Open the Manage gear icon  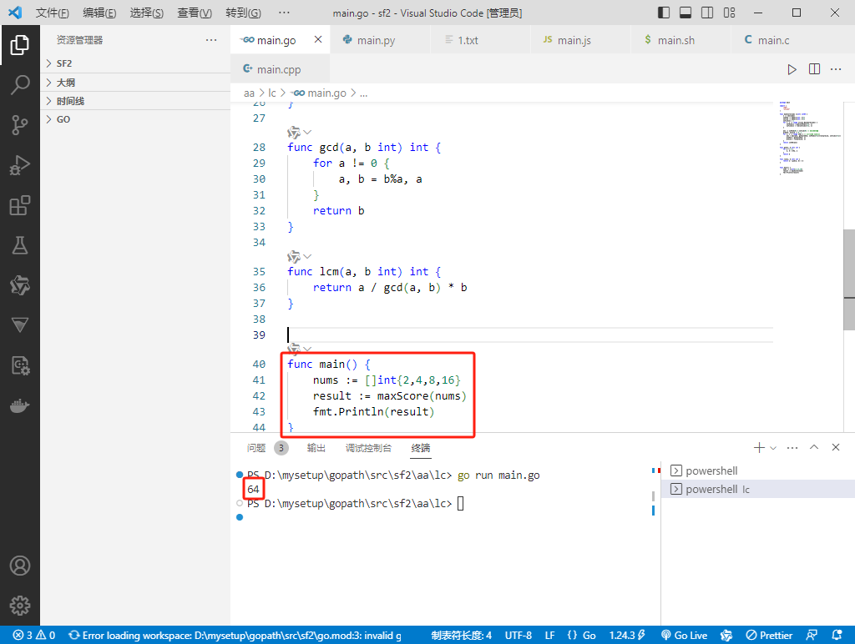point(20,606)
